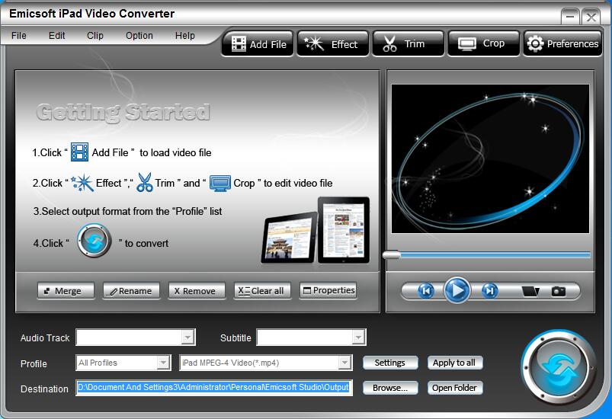The height and width of the screenshot is (419, 612).
Task: Expand the All Profiles category dropdown
Action: [163, 363]
